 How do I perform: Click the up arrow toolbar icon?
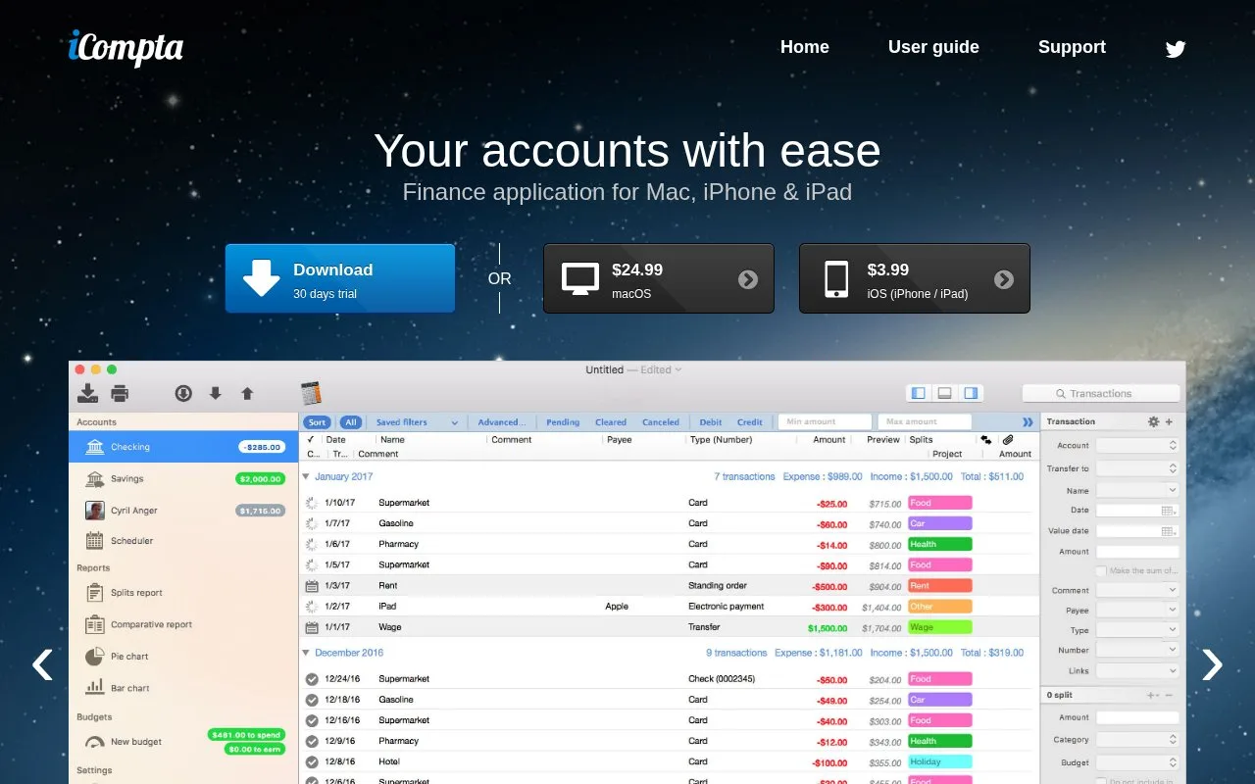click(247, 393)
